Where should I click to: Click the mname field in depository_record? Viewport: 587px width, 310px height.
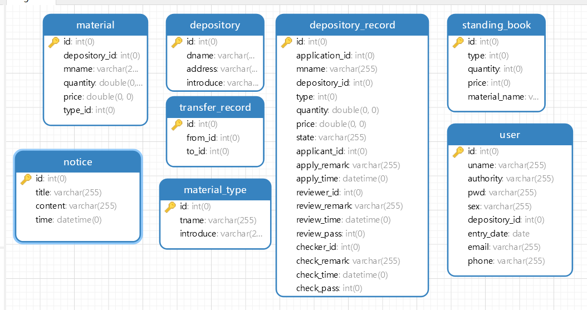click(337, 69)
